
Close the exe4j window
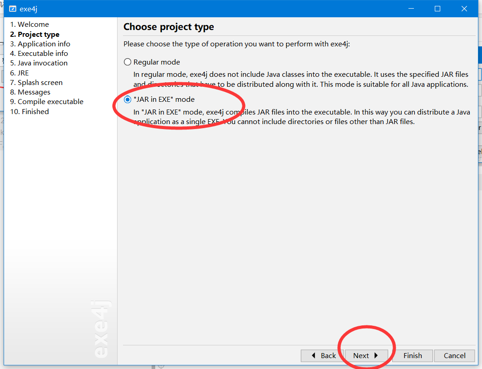click(464, 9)
